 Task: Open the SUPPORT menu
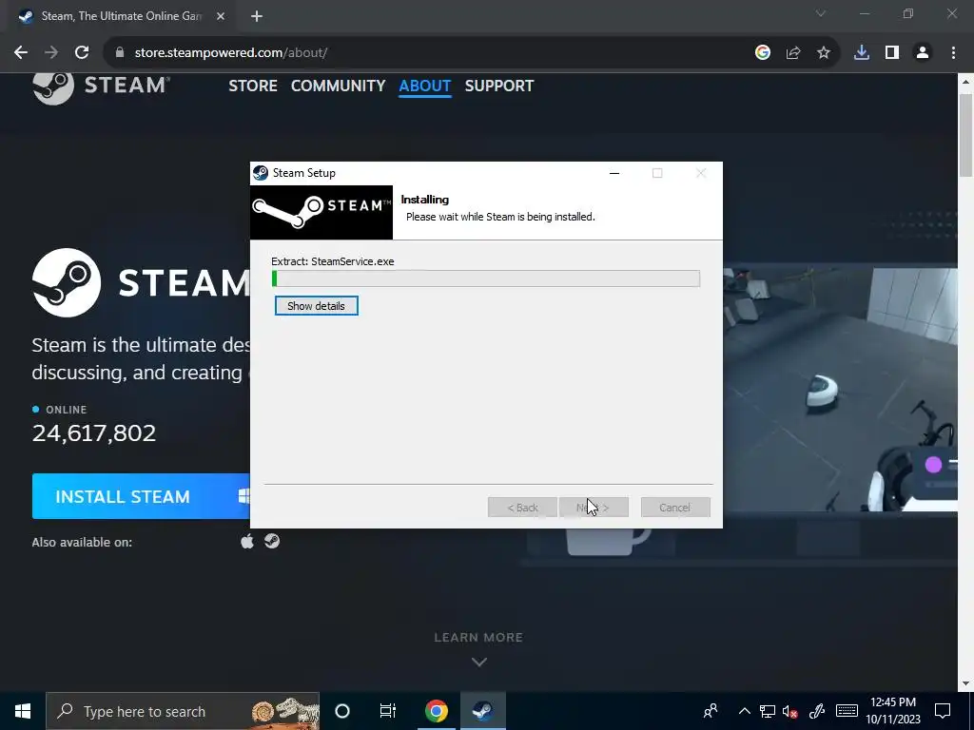(x=499, y=86)
